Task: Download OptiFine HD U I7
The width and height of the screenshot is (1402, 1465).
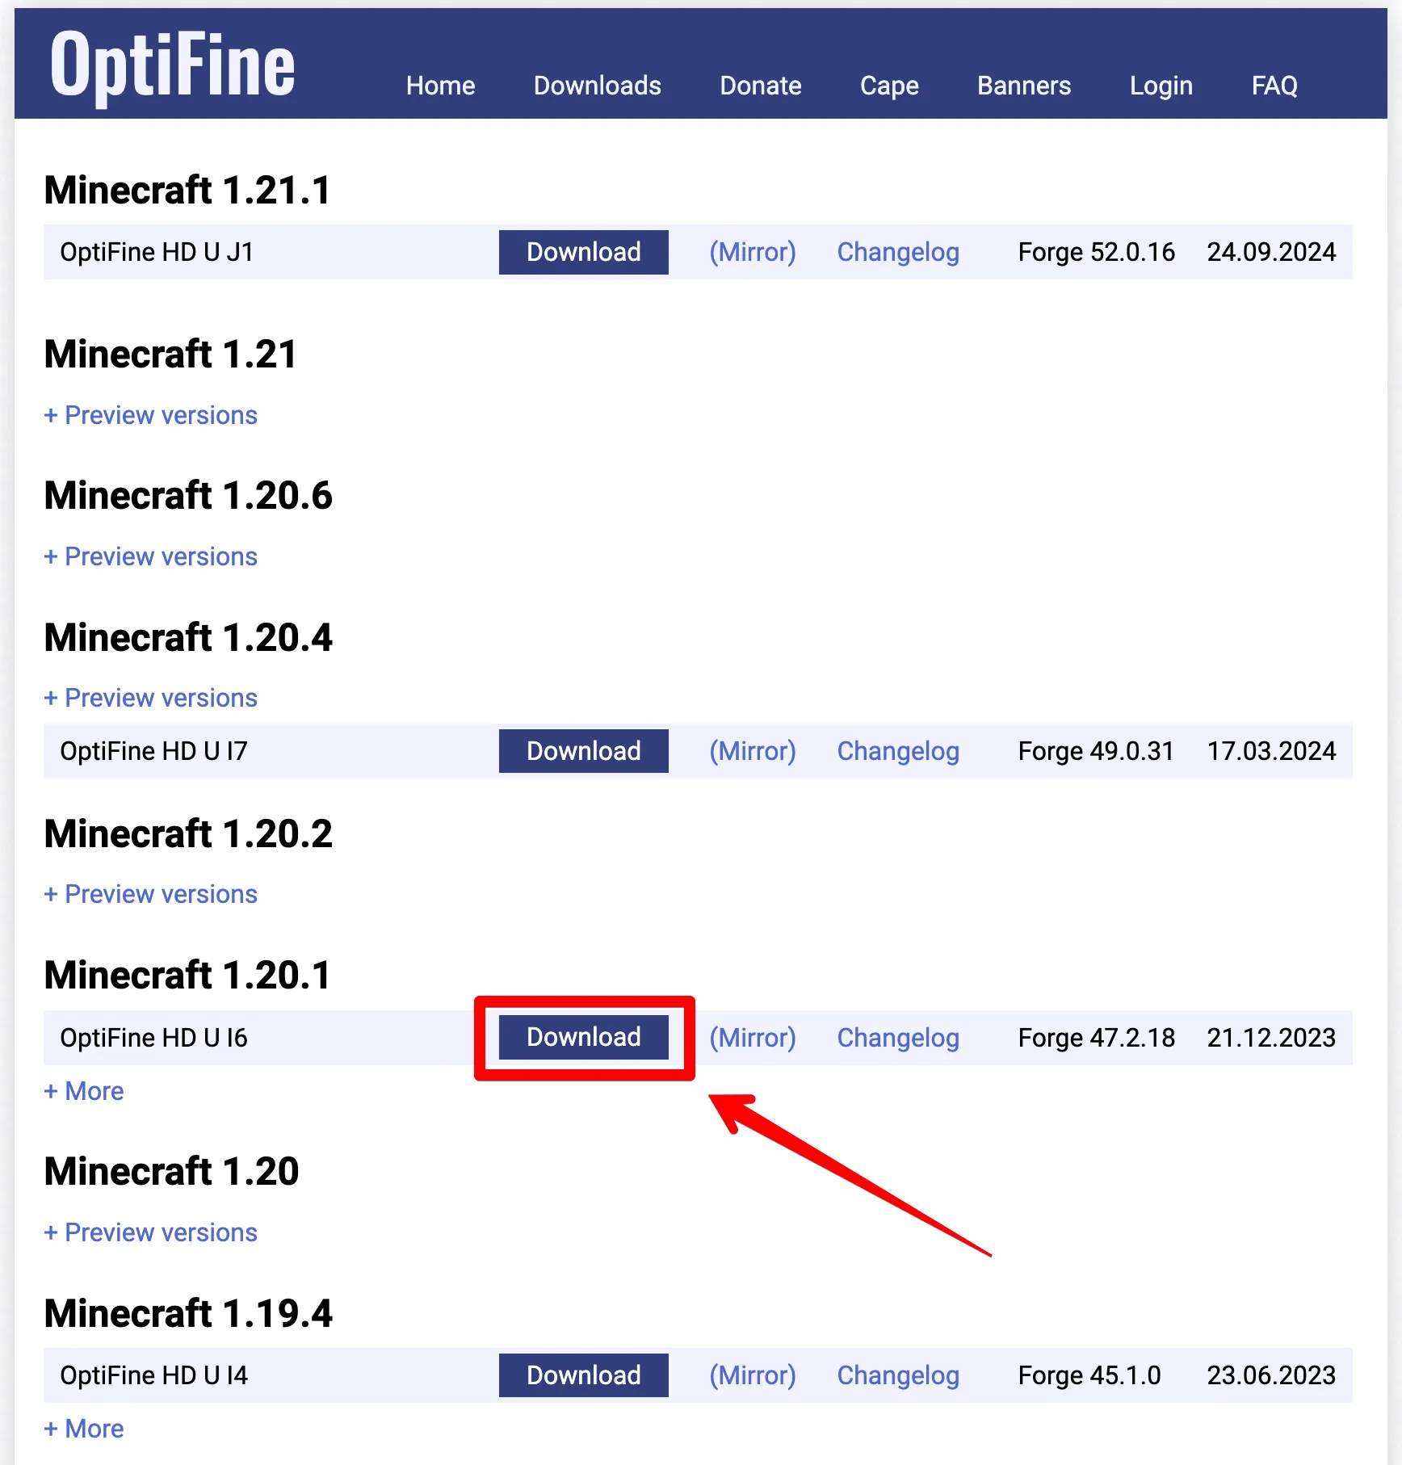Action: [x=583, y=751]
